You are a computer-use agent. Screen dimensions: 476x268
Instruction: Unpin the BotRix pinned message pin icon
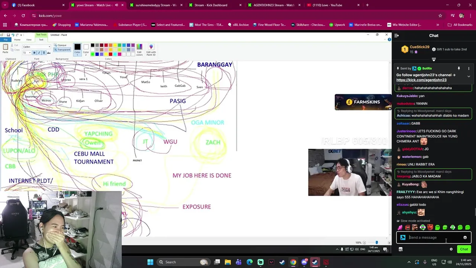tap(459, 68)
